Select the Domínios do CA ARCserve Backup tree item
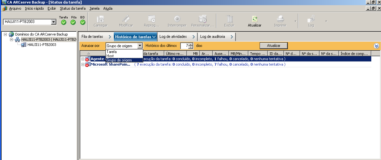Image resolution: width=381 pixels, height=160 pixels. [x=41, y=34]
